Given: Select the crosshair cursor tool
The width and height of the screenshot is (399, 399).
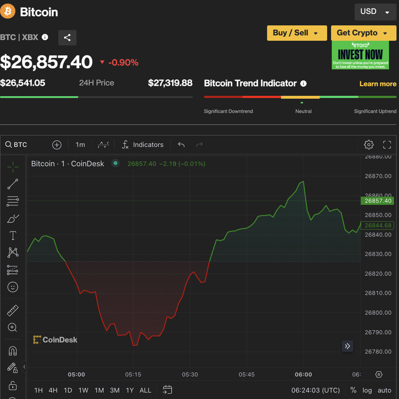Looking at the screenshot, I should [x=13, y=166].
